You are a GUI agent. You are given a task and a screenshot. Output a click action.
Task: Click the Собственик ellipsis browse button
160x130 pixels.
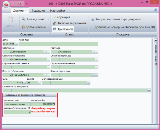point(48,52)
